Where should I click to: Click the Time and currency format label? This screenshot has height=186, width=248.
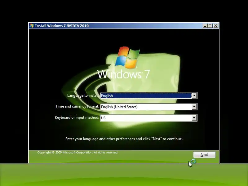pyautogui.click(x=77, y=106)
